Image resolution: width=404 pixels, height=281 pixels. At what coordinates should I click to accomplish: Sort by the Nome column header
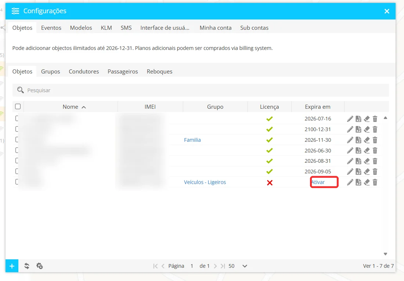(71, 107)
